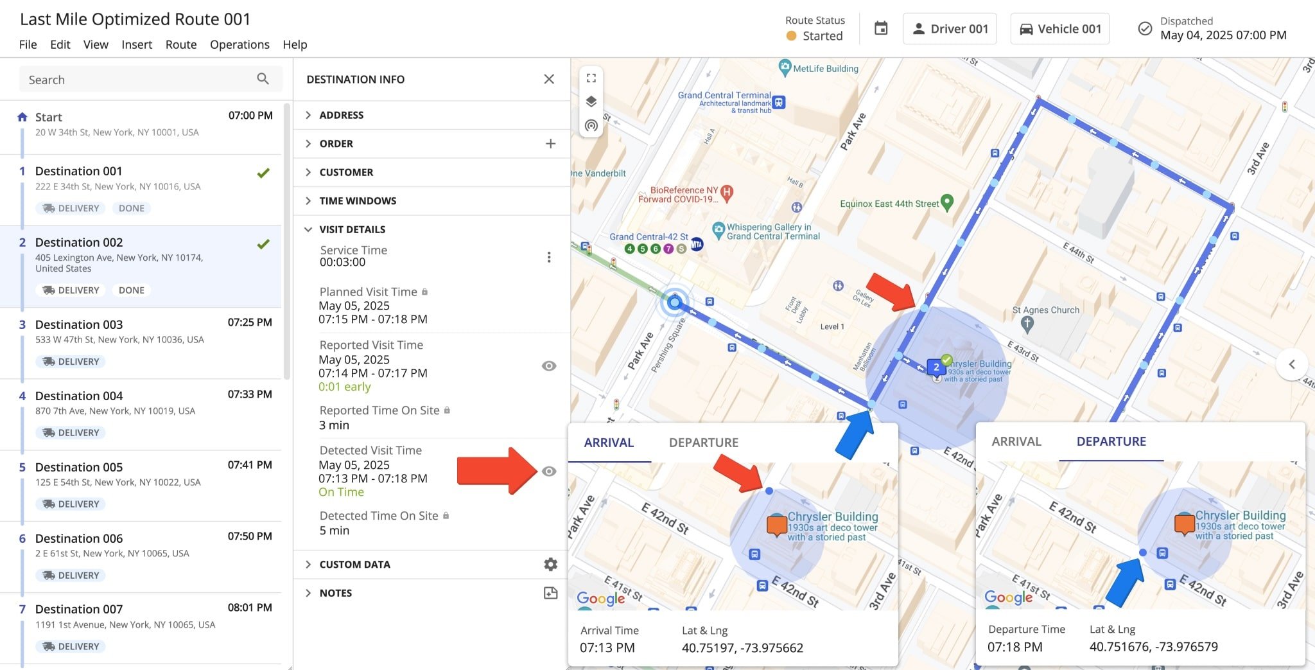Toggle the Reported Visit Time eye icon
Image resolution: width=1315 pixels, height=670 pixels.
549,366
